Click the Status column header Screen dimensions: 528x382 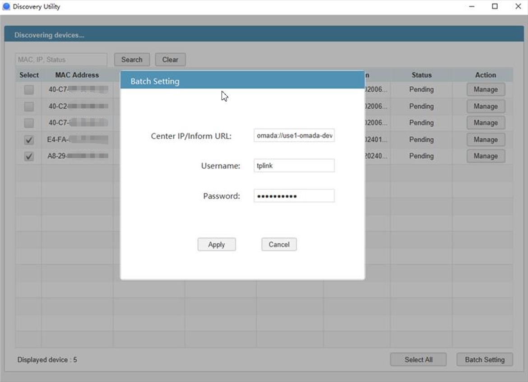[421, 75]
